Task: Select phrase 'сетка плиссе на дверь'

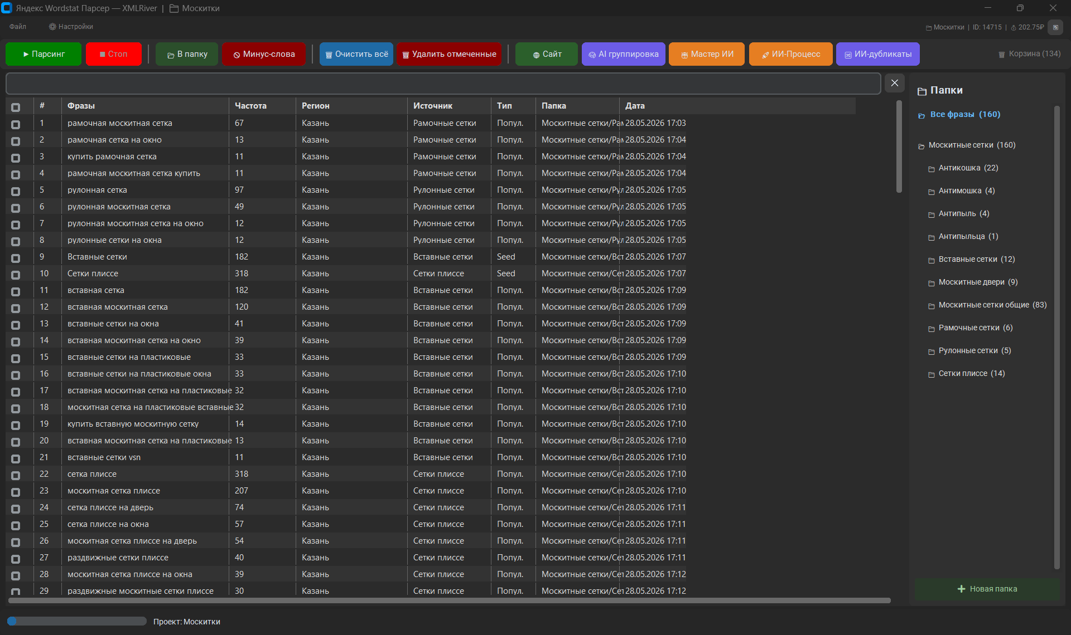Action: (110, 507)
